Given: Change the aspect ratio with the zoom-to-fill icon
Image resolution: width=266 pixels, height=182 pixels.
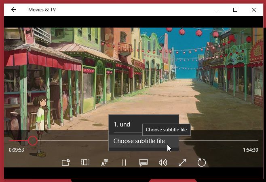Looking at the screenshot, I should pyautogui.click(x=85, y=163).
